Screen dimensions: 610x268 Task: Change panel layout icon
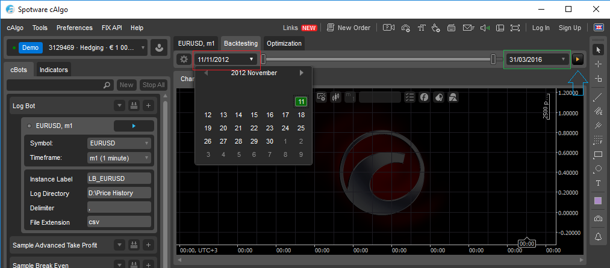pyautogui.click(x=500, y=28)
